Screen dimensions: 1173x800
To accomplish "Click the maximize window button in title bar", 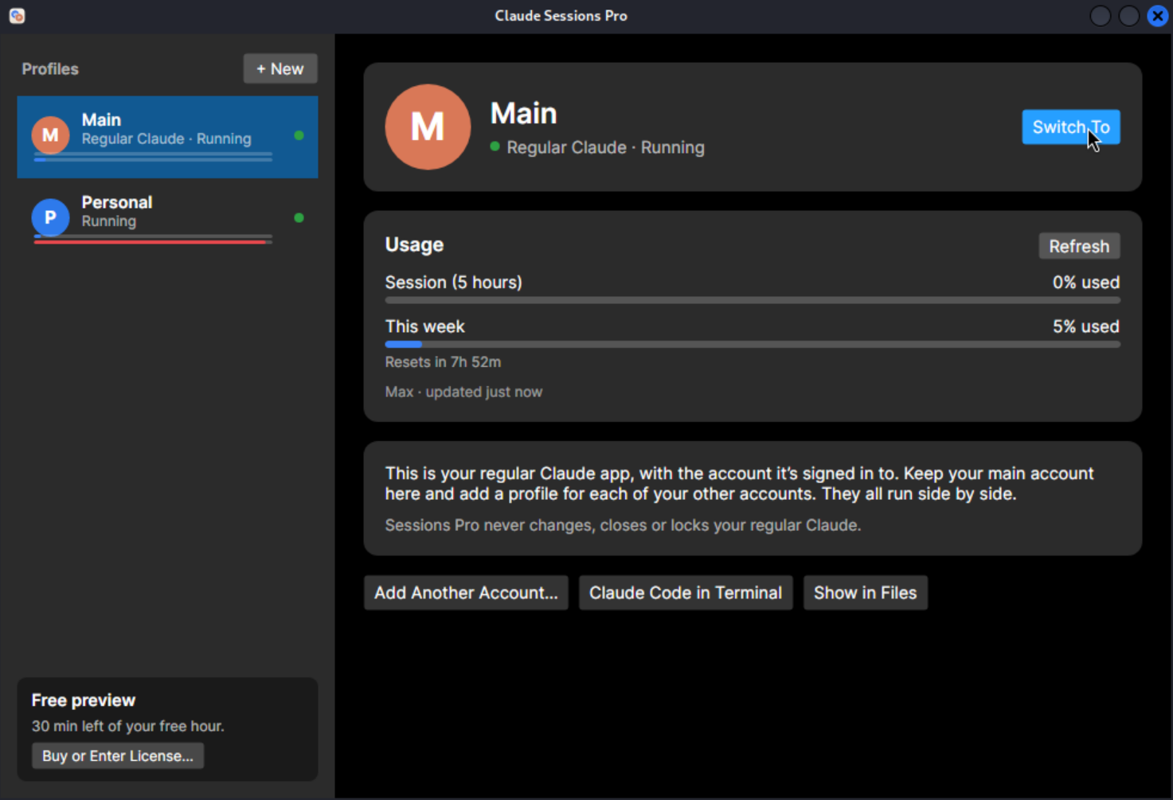I will click(x=1128, y=16).
